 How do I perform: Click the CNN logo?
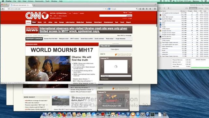tap(37, 15)
